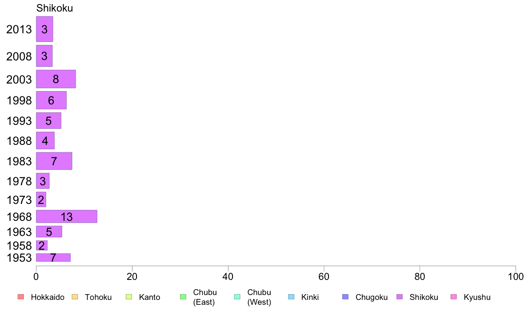Click the Chubu (East) green legend swatch
528x327 pixels.
pyautogui.click(x=183, y=297)
